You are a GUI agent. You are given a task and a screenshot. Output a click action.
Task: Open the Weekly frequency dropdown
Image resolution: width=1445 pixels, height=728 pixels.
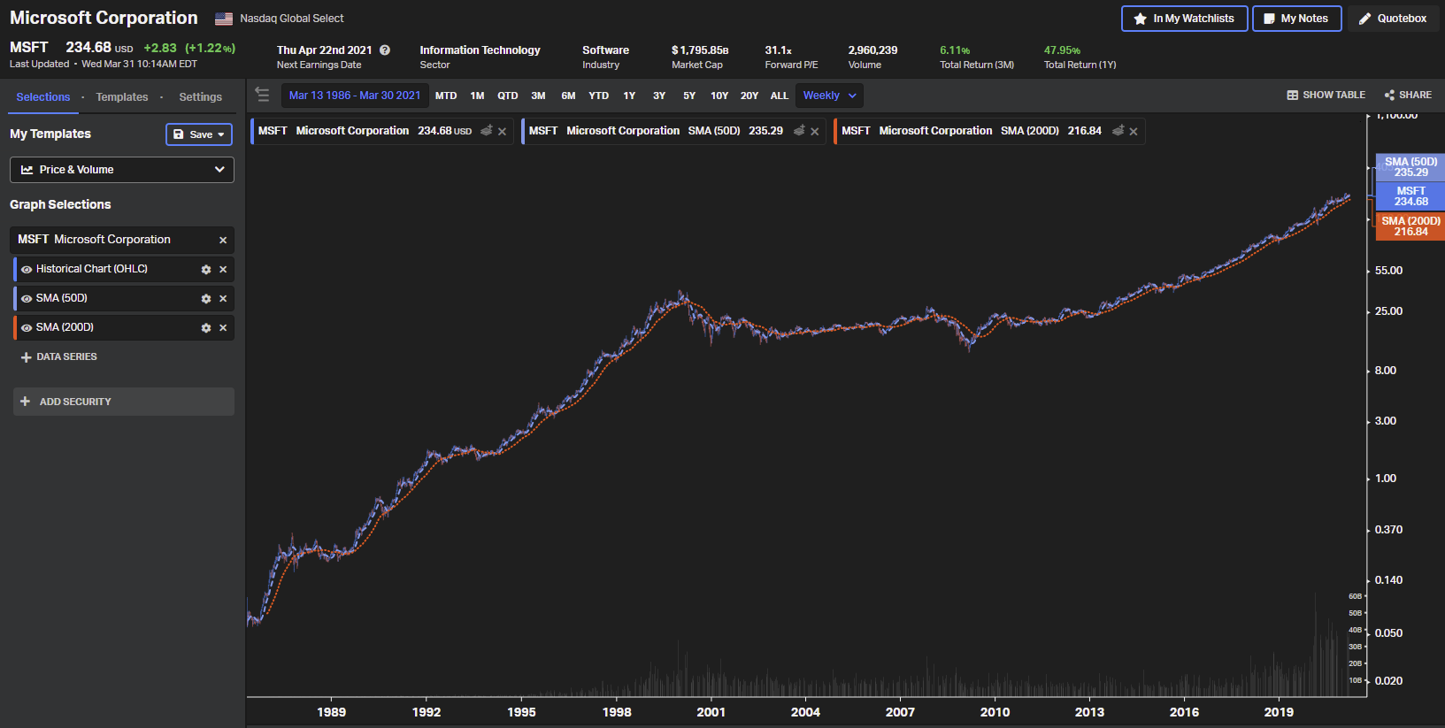tap(829, 96)
